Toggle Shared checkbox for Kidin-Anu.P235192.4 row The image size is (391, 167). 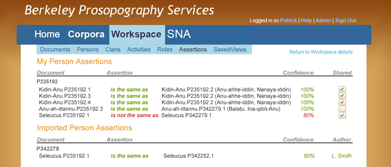point(342,102)
